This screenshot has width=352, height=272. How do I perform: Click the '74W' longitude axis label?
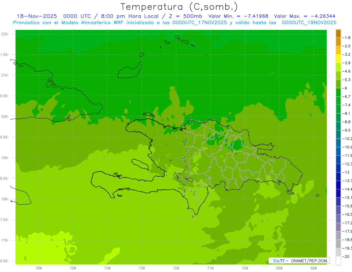[107, 268]
